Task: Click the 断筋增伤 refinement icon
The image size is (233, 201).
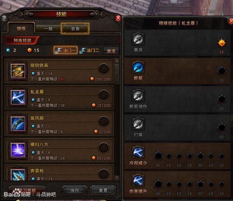Action: [138, 95]
